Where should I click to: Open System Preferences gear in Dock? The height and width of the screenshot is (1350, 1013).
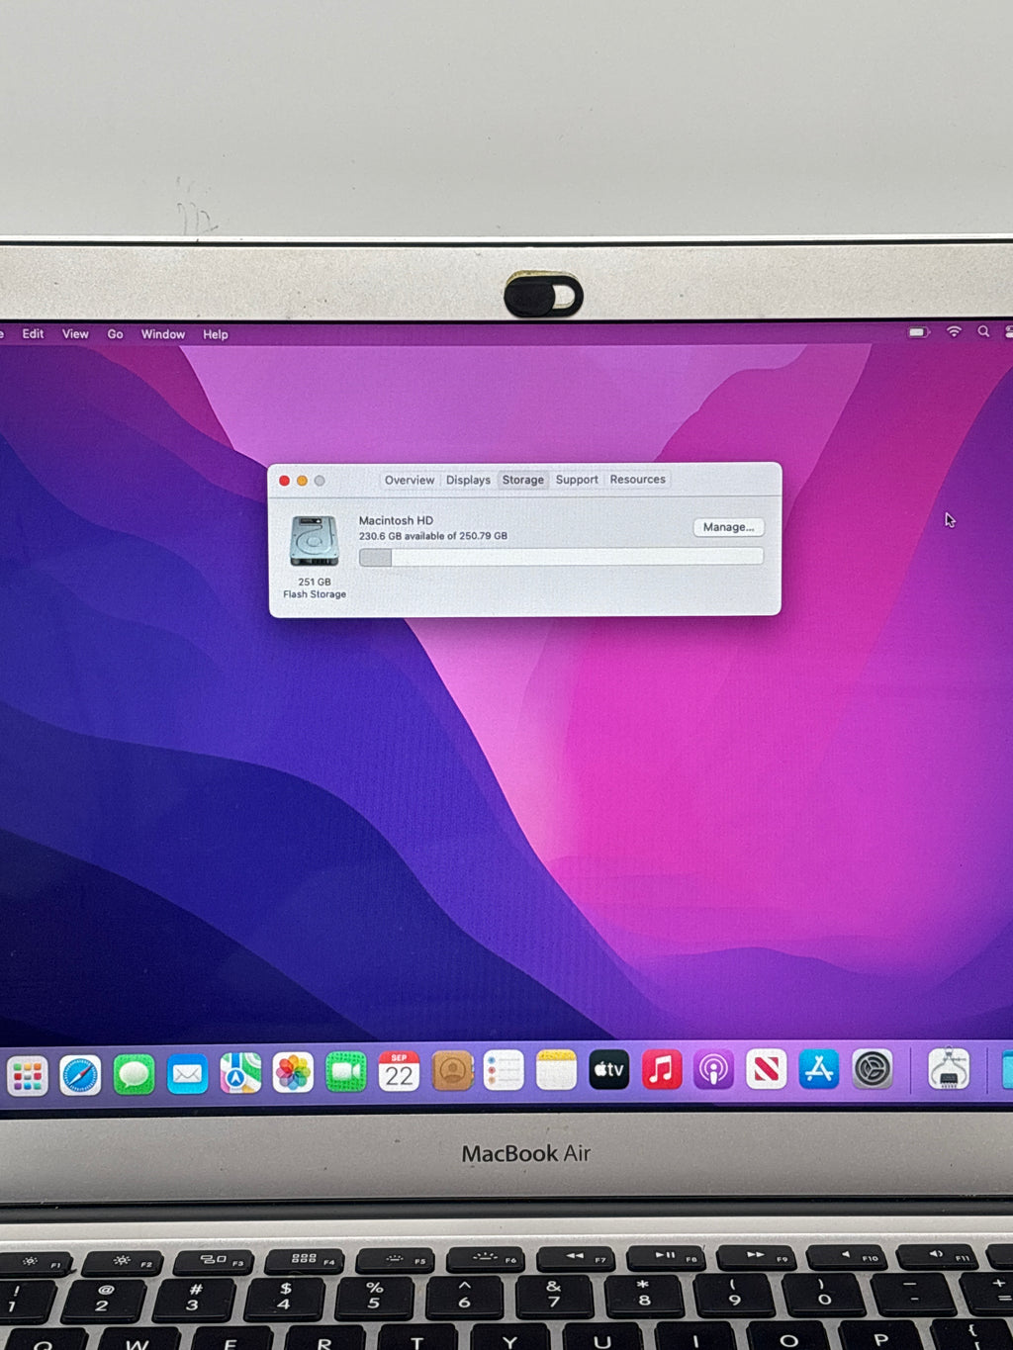tap(873, 1069)
